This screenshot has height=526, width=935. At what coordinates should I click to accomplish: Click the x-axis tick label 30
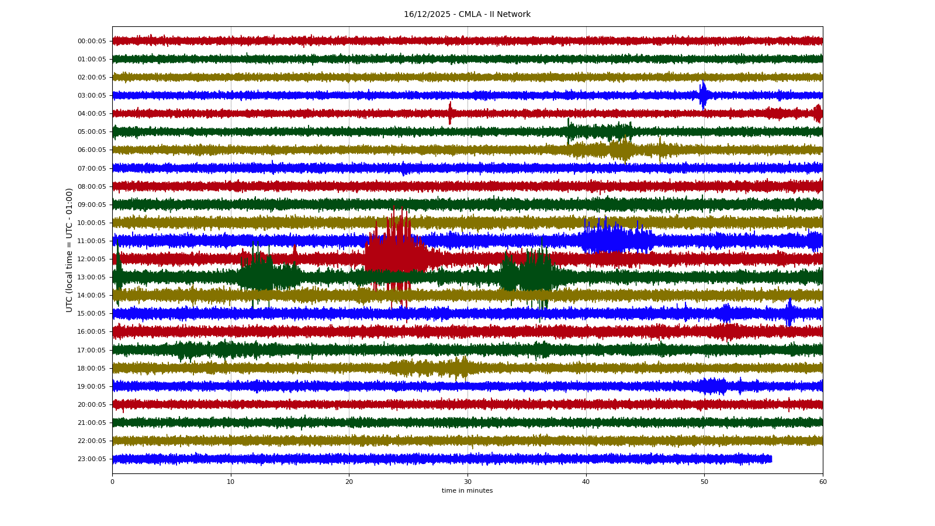coord(467,482)
